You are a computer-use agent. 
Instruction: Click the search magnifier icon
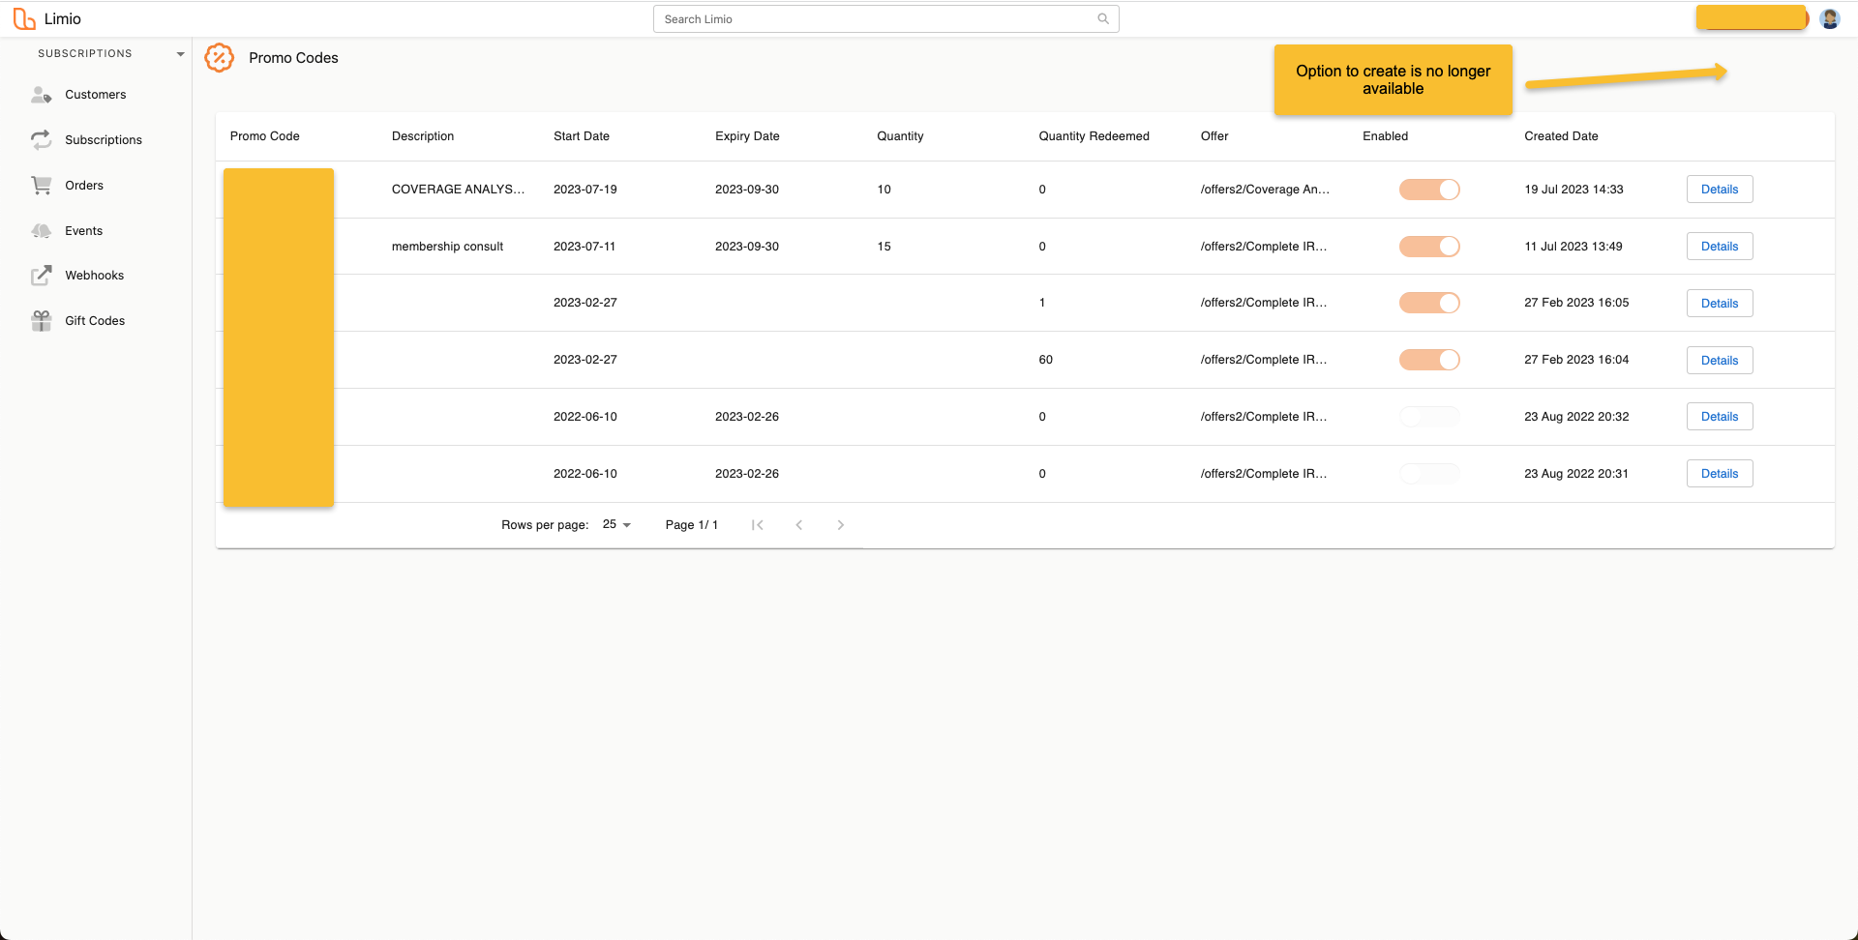tap(1102, 19)
